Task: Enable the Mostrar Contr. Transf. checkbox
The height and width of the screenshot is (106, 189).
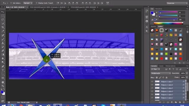Action: [37, 3]
